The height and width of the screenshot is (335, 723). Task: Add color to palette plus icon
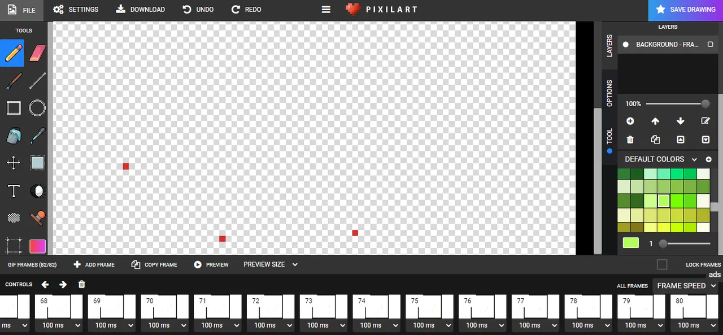709,159
